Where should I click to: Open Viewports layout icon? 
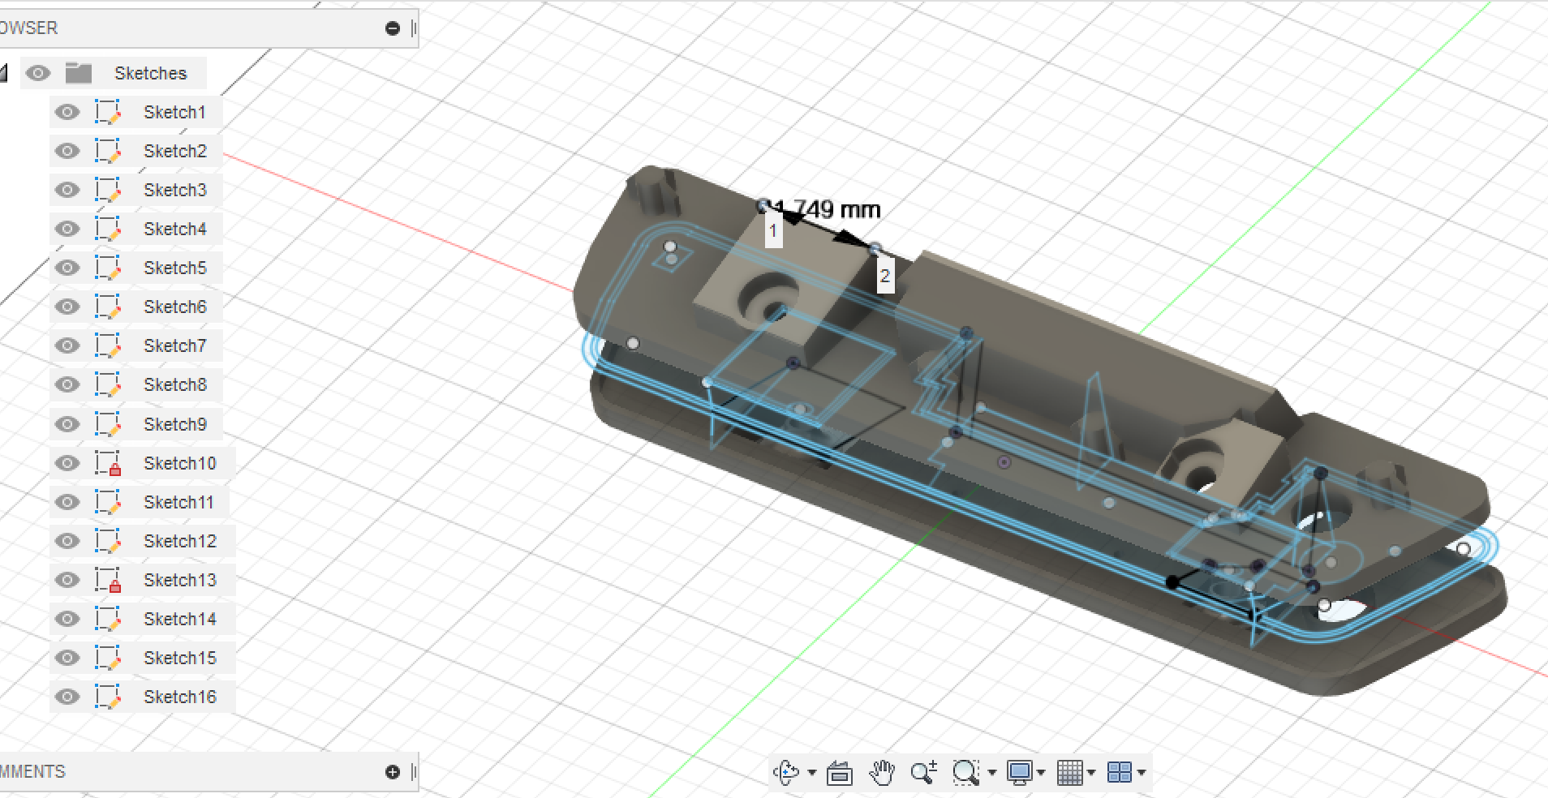click(1120, 773)
